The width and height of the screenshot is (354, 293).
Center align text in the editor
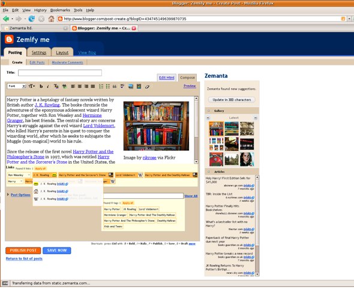(79, 86)
